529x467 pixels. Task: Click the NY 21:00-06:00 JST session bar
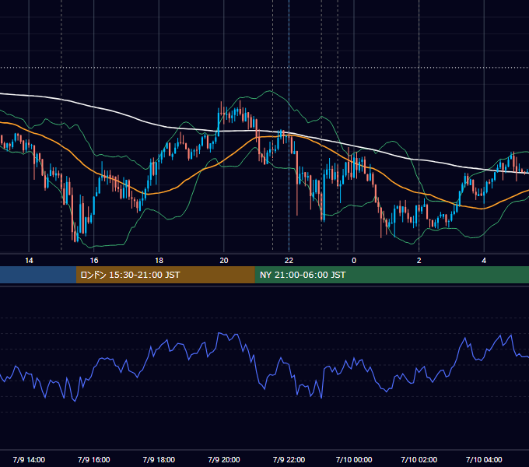coord(391,275)
